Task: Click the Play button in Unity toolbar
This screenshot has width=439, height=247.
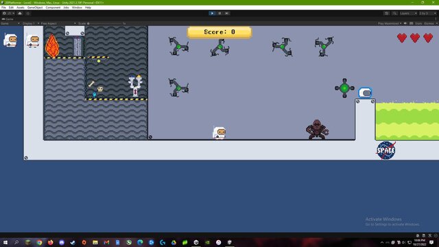Action: (x=212, y=13)
